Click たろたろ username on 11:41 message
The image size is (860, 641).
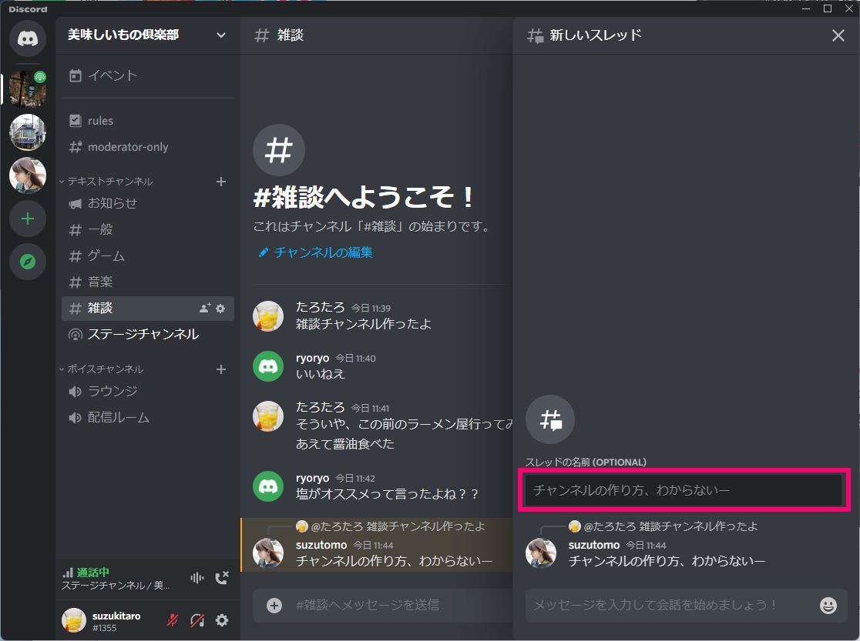(321, 408)
